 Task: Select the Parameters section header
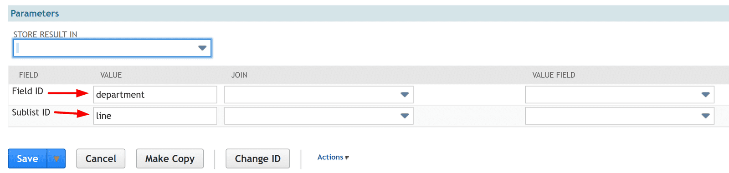[35, 13]
